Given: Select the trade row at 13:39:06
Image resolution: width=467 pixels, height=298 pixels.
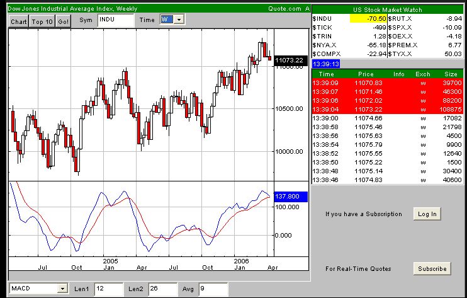Looking at the screenshot, I should point(387,100).
